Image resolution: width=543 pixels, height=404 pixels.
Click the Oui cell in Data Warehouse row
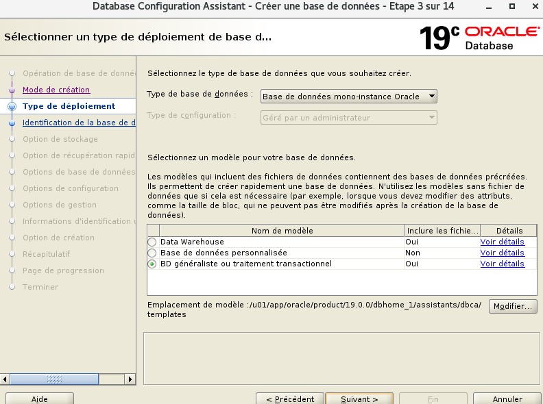pos(442,242)
